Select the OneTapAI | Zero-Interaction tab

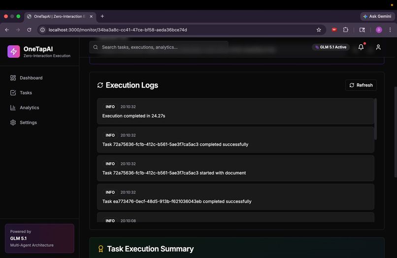point(60,16)
